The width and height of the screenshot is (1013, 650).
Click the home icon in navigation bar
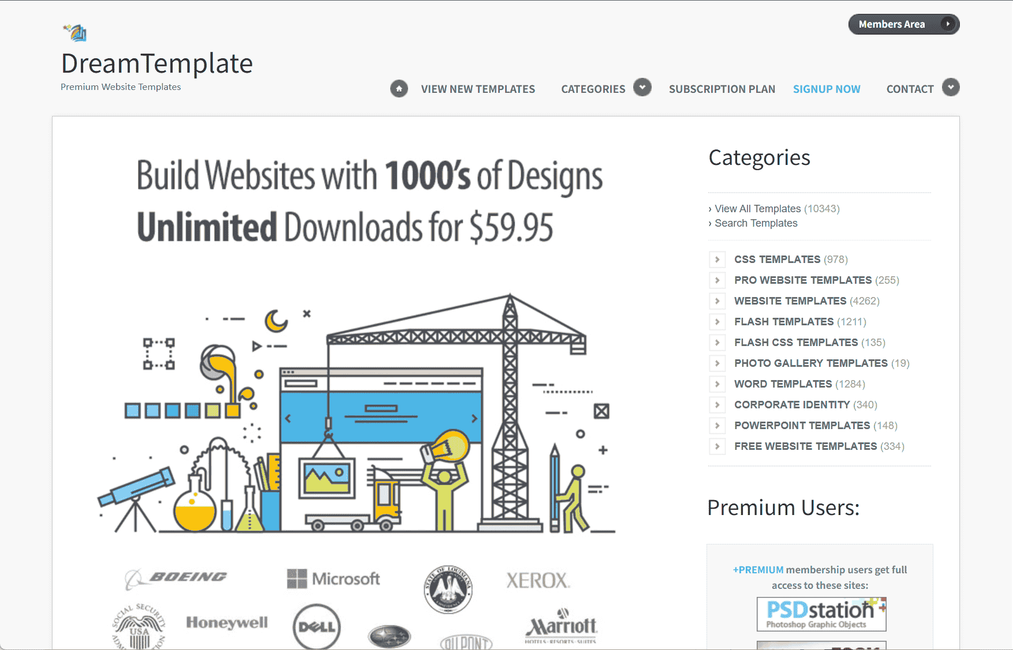pos(399,89)
